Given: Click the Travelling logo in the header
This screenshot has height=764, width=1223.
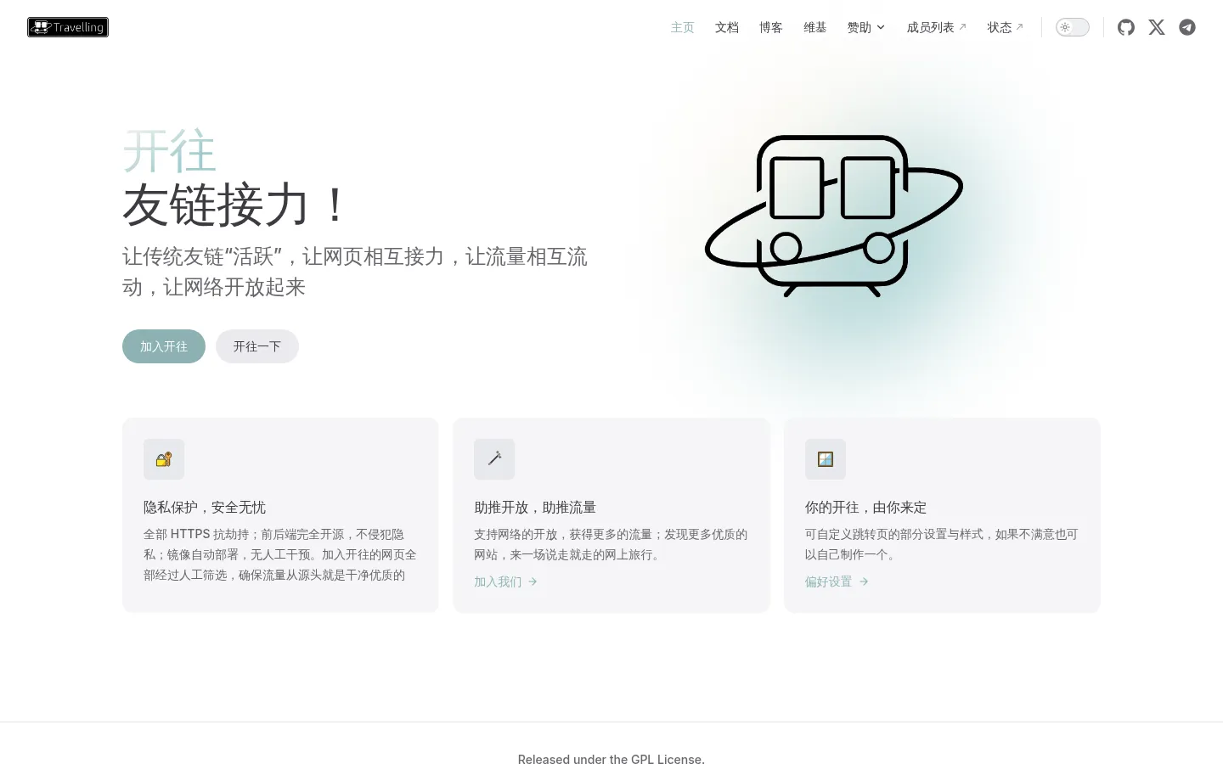Looking at the screenshot, I should click(68, 27).
